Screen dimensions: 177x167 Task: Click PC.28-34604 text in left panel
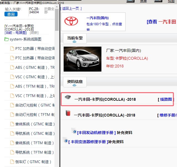tap(34, 10)
